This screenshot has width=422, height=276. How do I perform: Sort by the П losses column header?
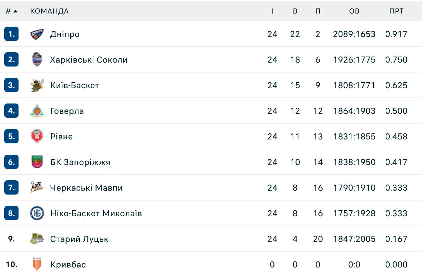click(x=318, y=11)
